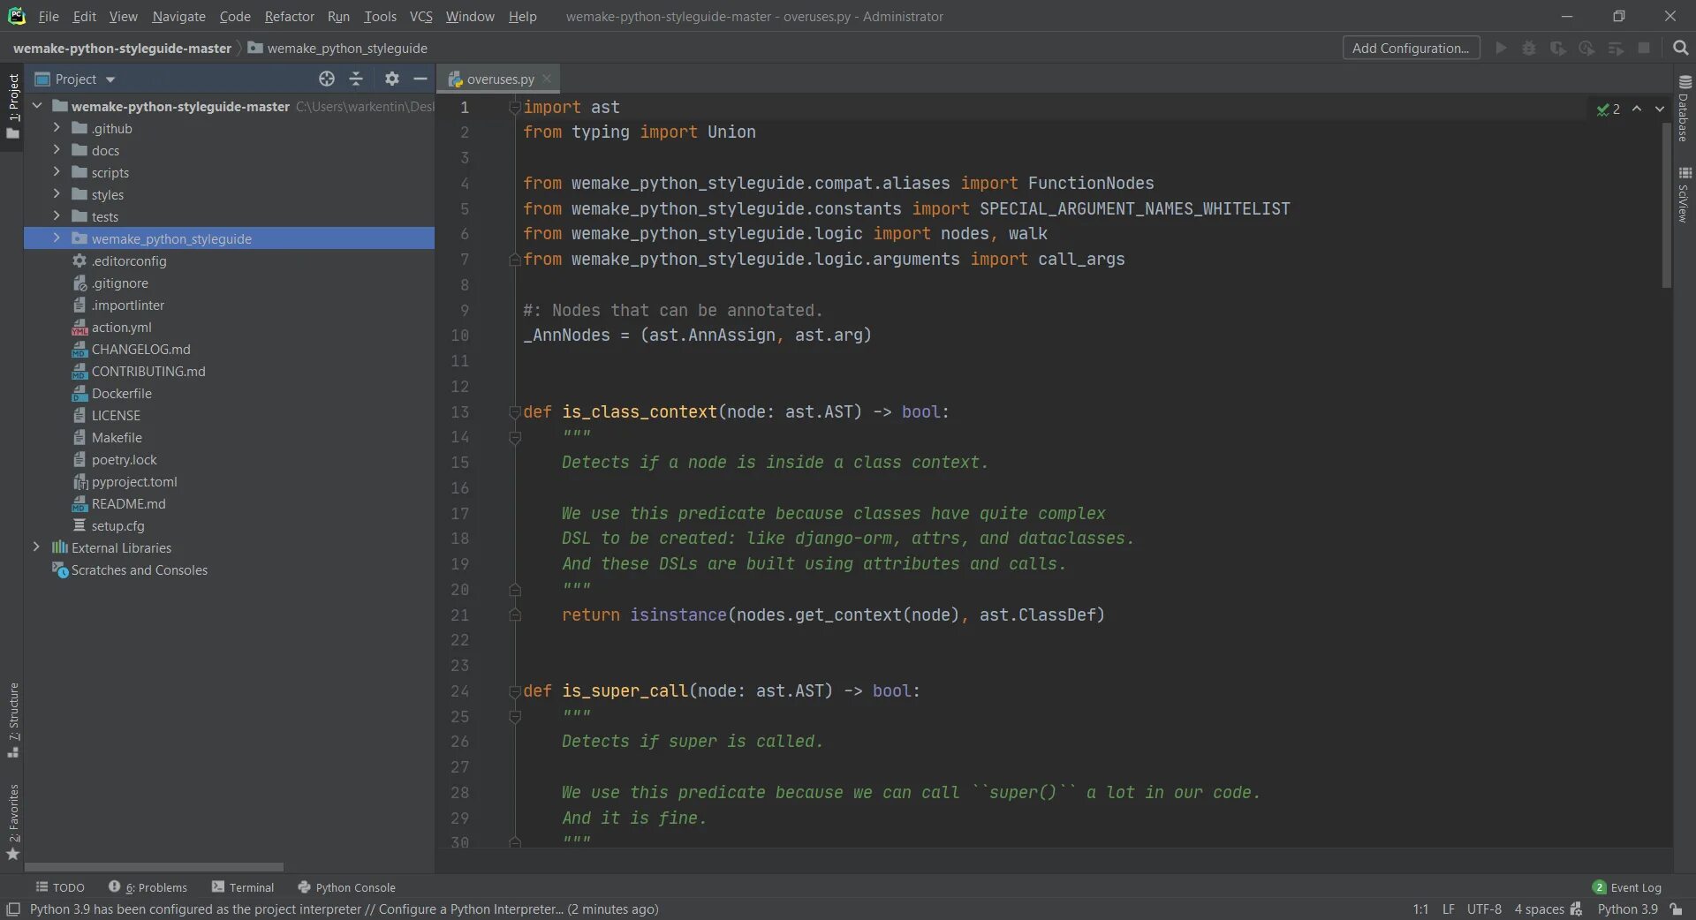Select Scratches and Consoles node

pyautogui.click(x=139, y=569)
